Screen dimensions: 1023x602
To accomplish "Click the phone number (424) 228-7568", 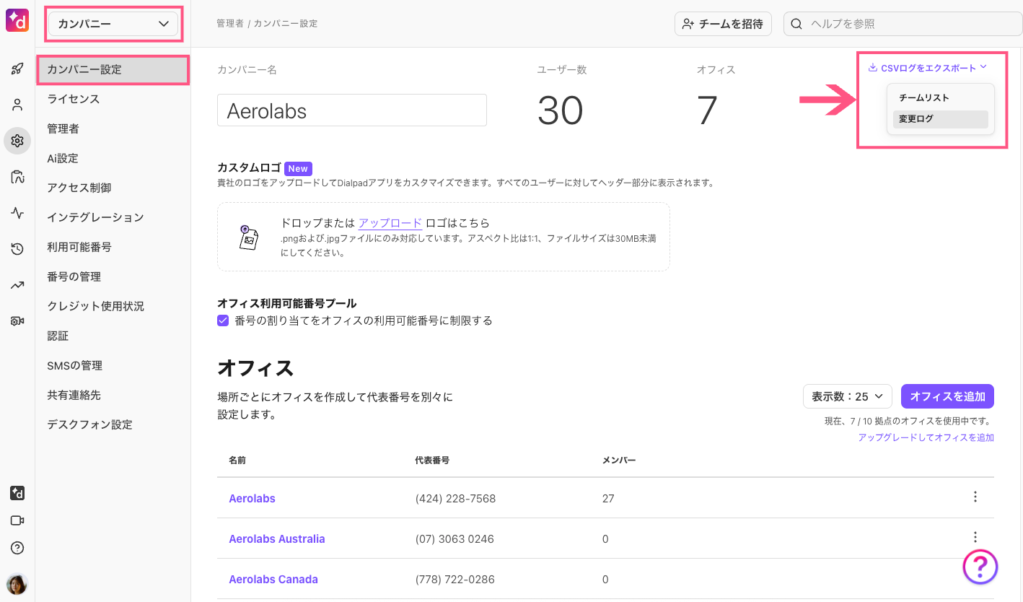I will click(455, 498).
